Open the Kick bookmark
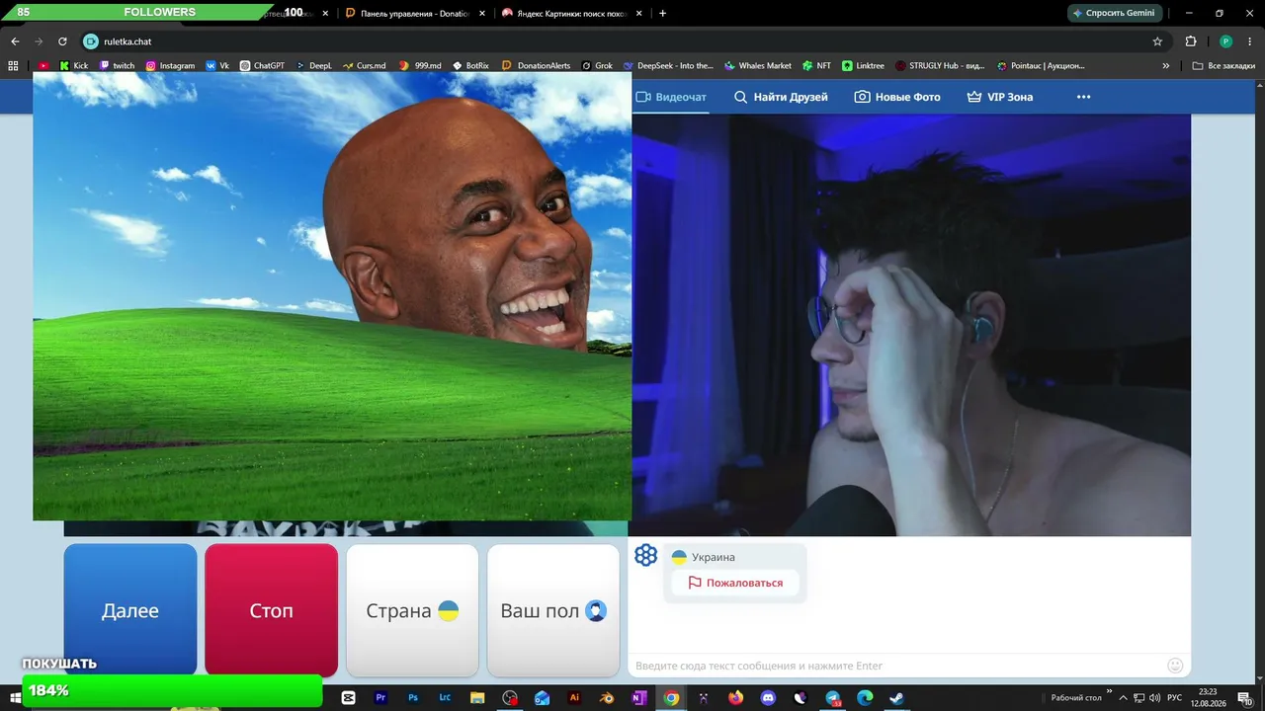Screen dimensions: 1265x711 click(x=74, y=65)
